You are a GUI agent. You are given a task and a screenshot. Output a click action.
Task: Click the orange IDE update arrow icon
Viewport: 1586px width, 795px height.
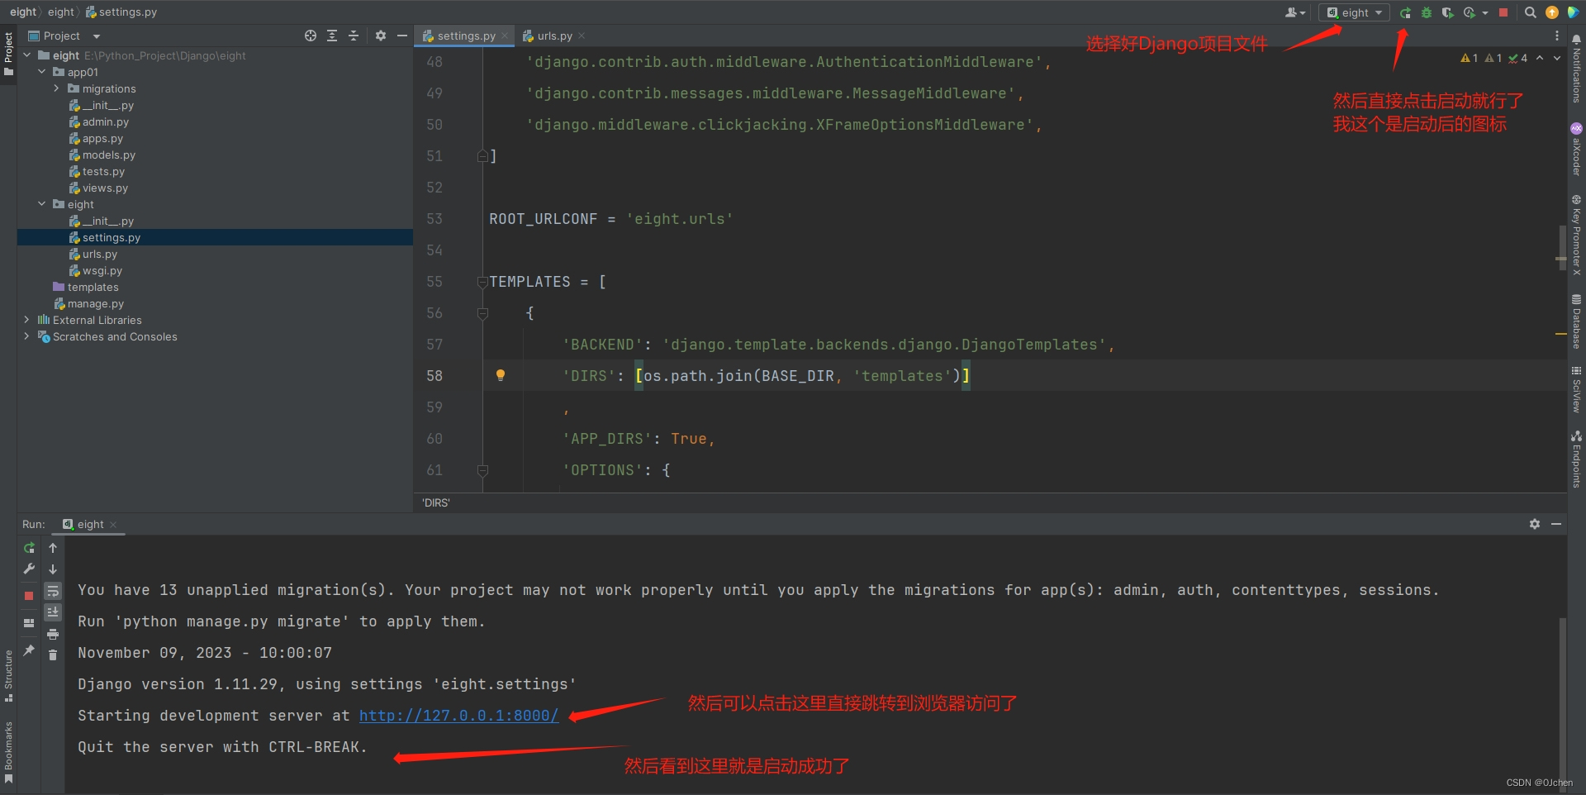[1552, 12]
